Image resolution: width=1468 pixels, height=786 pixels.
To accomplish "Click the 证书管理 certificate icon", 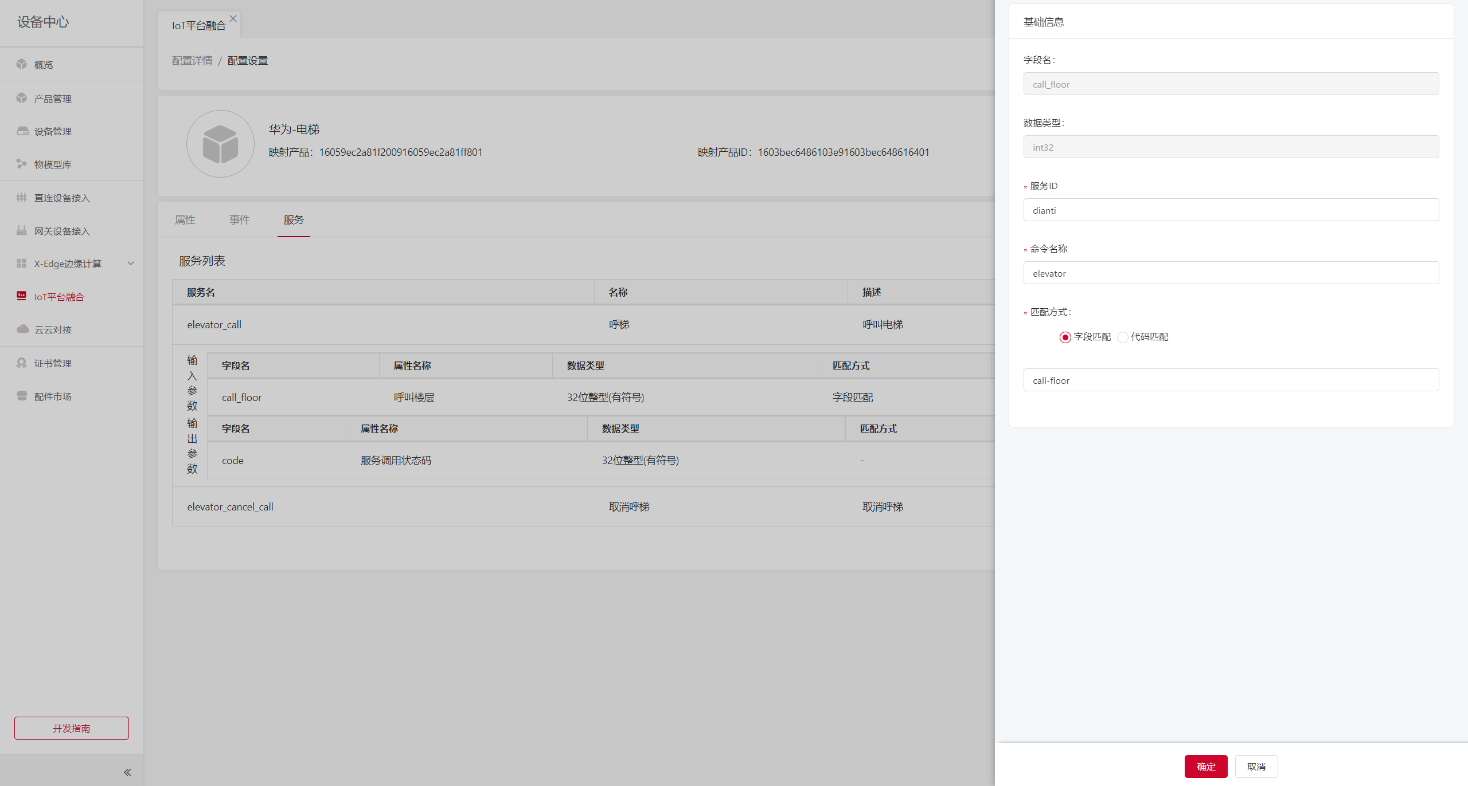I will tap(22, 363).
